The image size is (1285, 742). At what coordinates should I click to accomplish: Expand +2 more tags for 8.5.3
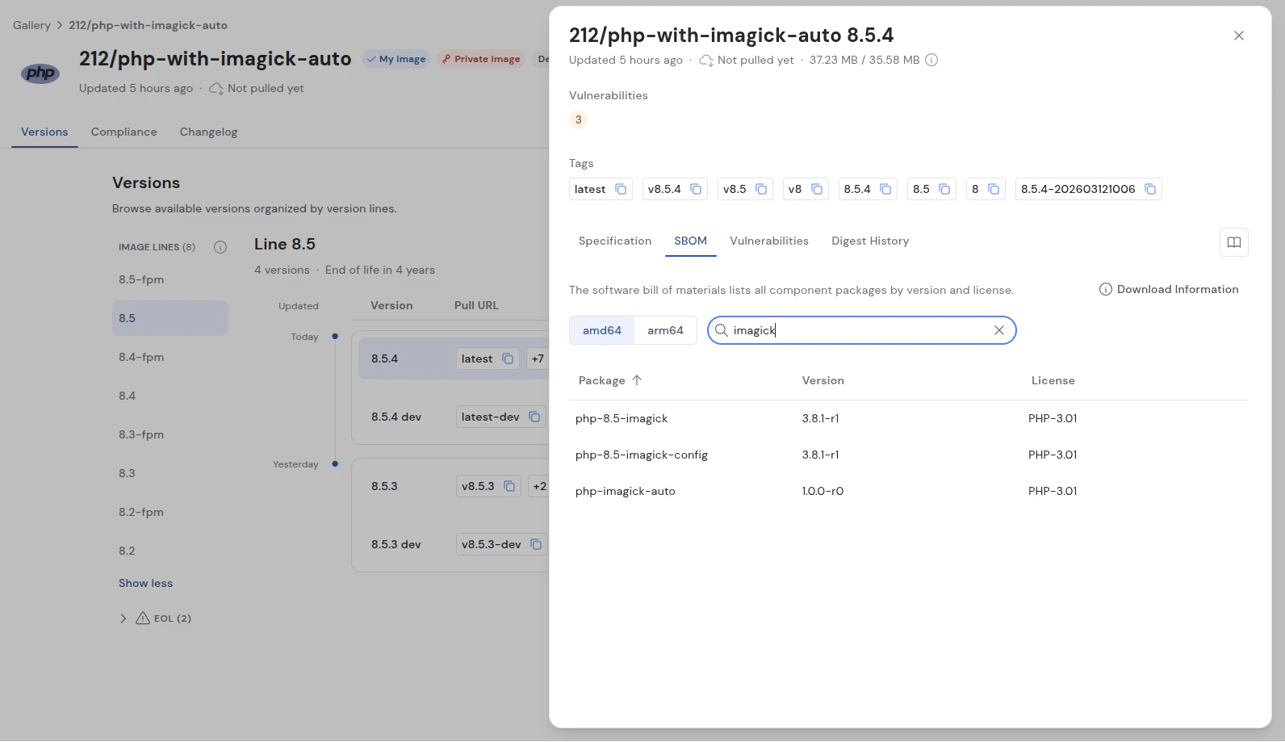(539, 486)
